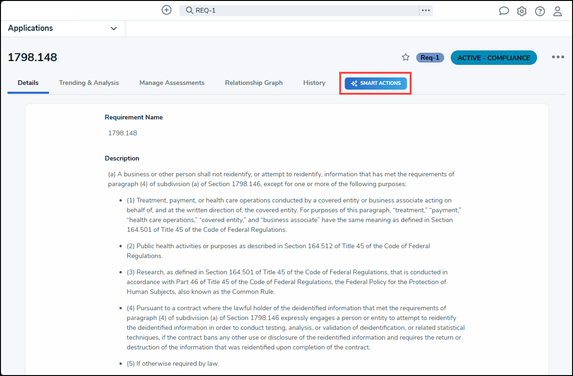Viewport: 573px width, 376px height.
Task: Click the Smart Actions button
Action: pos(376,84)
